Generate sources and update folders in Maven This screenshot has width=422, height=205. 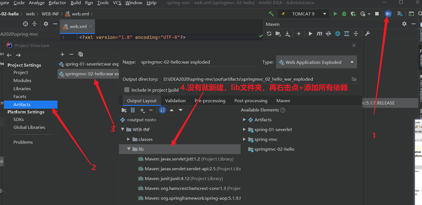[278, 34]
